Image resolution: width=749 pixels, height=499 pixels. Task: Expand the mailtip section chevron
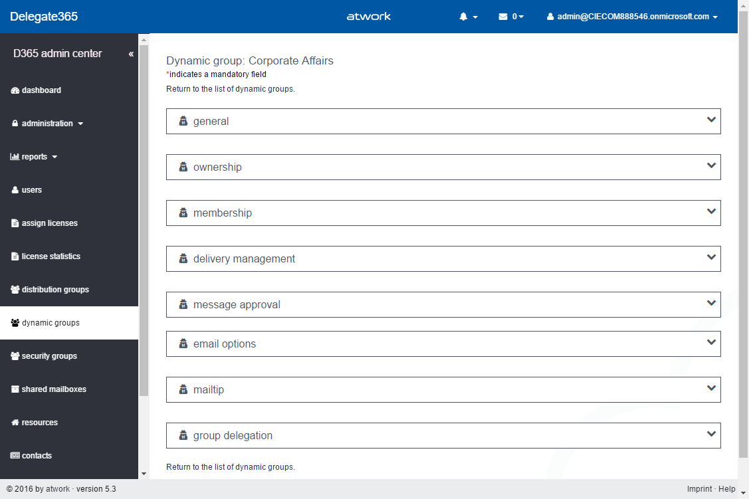tap(711, 388)
